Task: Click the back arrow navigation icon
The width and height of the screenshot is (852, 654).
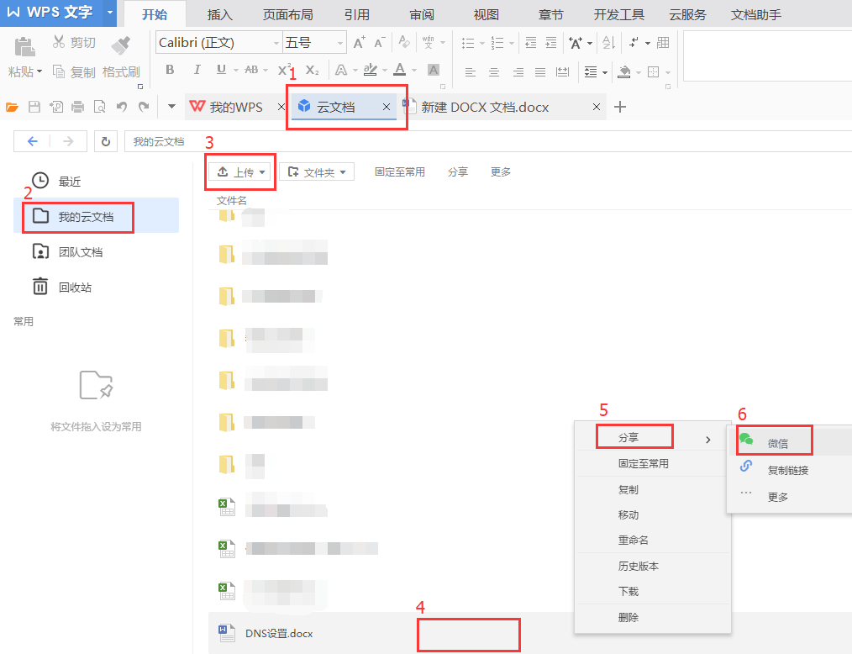Action: (32, 142)
